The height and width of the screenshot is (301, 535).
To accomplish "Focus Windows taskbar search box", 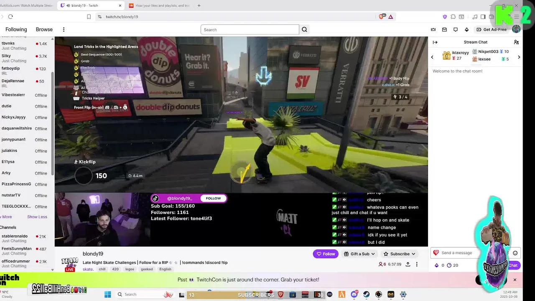I will click(145, 294).
